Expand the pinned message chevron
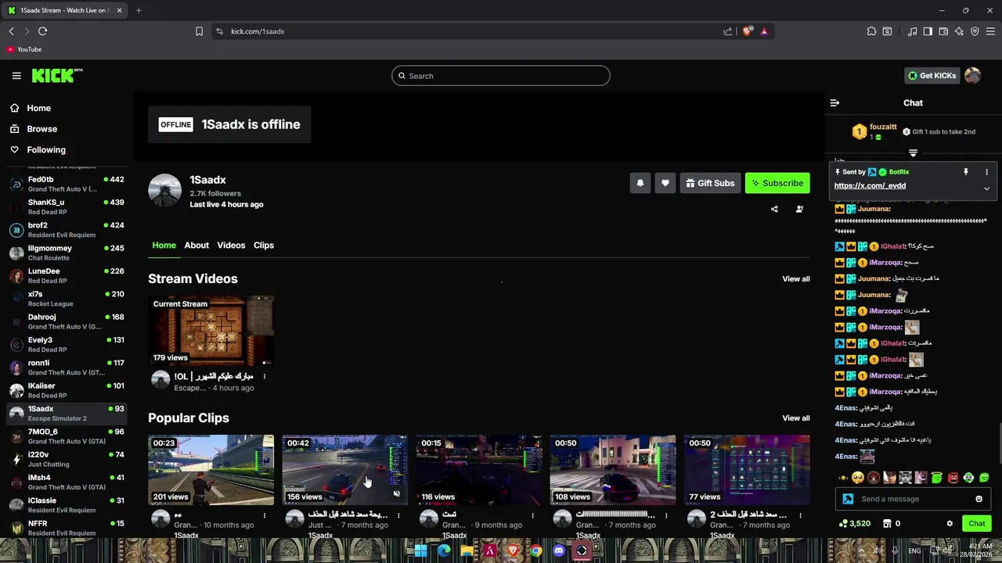1002x563 pixels. coord(986,188)
